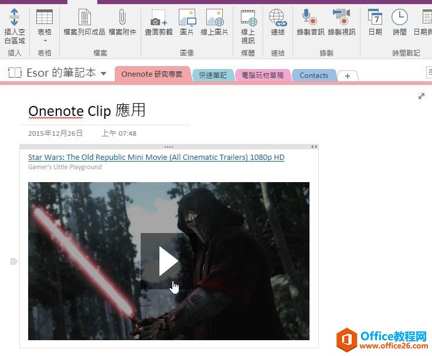This screenshot has height=356, width=432.
Task: Click the container width arrows handle
Action: 314,146
